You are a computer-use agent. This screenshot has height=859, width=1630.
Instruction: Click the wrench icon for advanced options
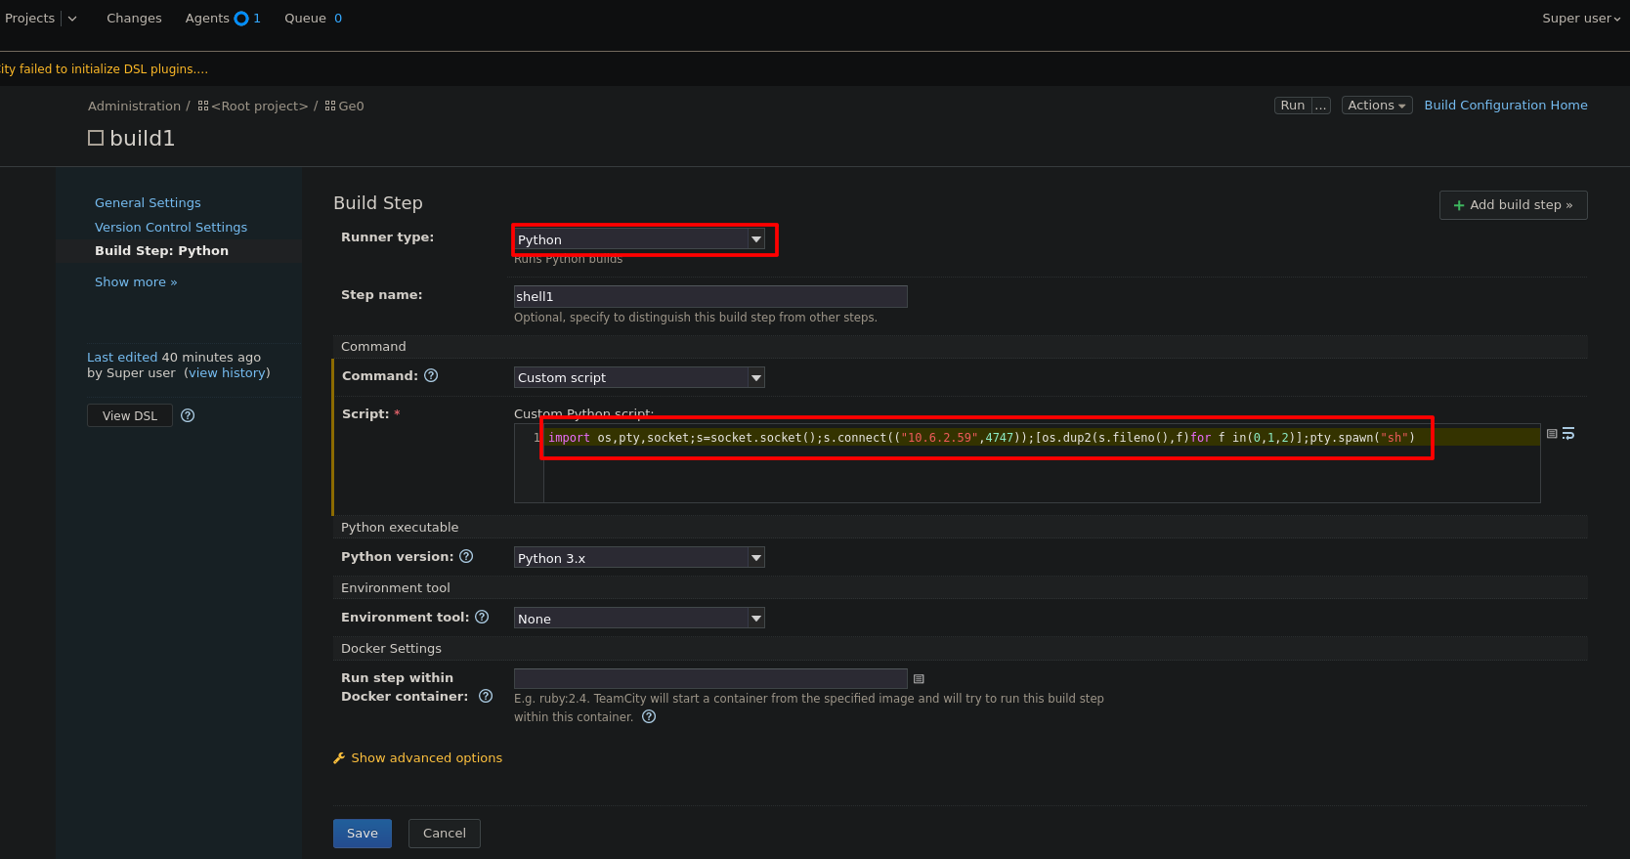coord(339,758)
